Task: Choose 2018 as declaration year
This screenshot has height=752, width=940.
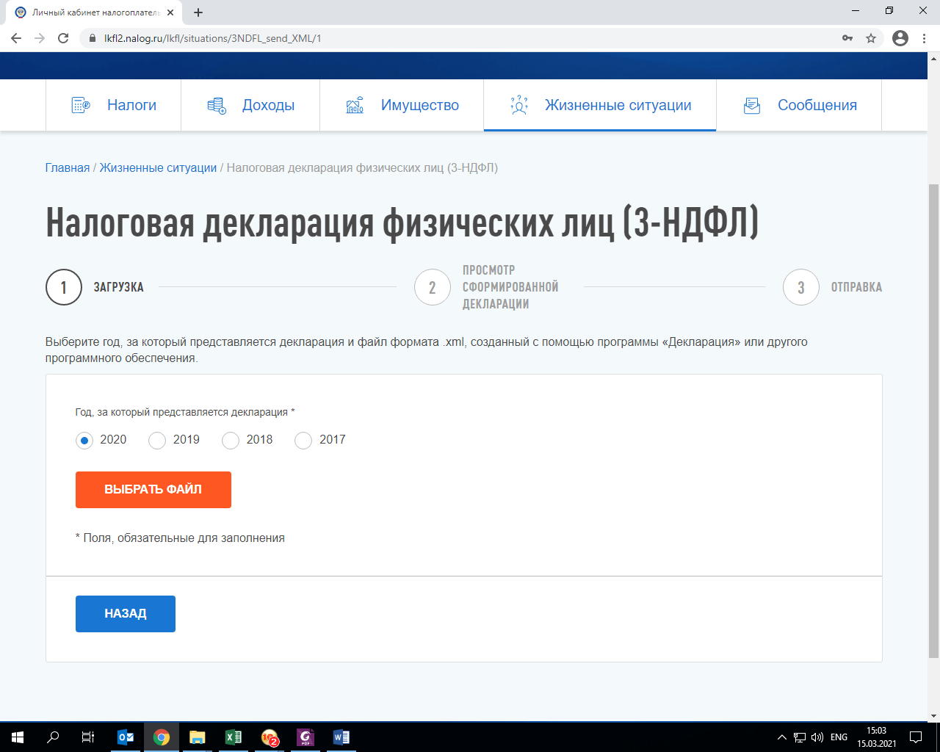Action: [x=230, y=440]
